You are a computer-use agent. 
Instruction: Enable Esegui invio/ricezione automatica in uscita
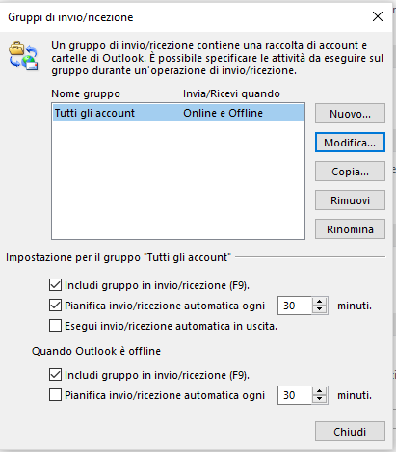(55, 326)
